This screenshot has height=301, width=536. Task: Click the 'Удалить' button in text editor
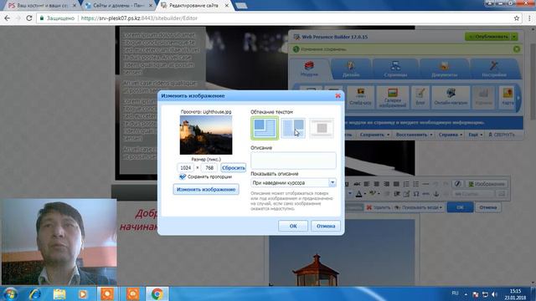click(378, 207)
